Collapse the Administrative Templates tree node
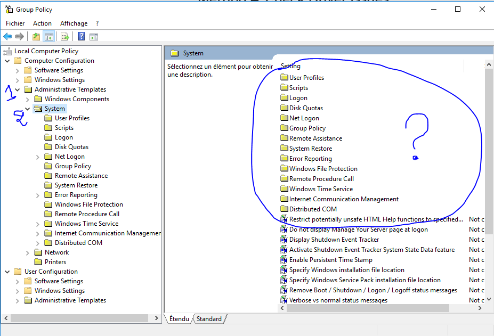This screenshot has width=494, height=336. (x=18, y=90)
